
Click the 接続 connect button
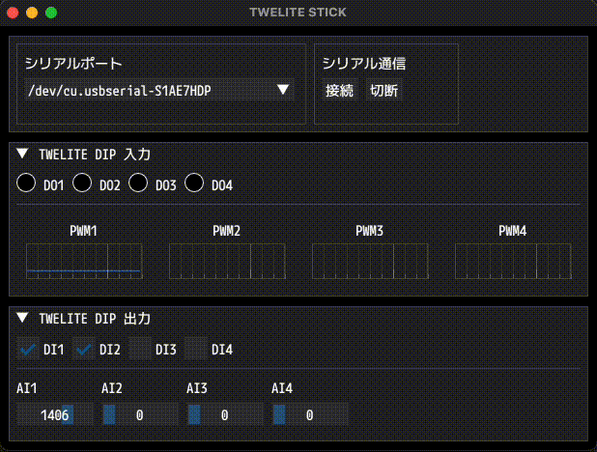339,90
